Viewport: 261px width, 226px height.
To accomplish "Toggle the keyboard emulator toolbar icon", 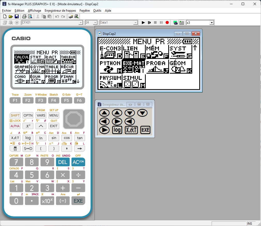I will click(71, 17).
